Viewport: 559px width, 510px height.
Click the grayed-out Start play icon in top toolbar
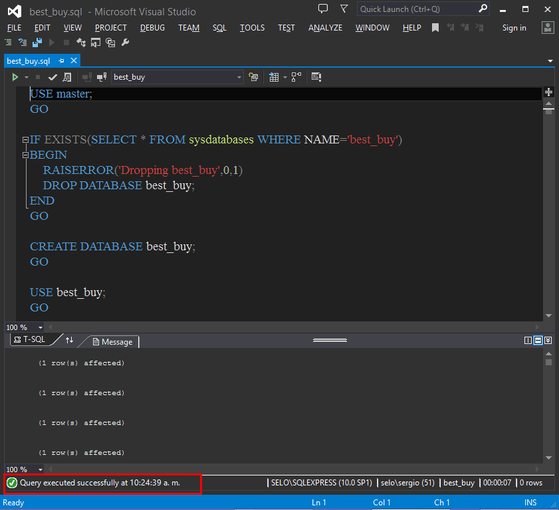[52, 42]
